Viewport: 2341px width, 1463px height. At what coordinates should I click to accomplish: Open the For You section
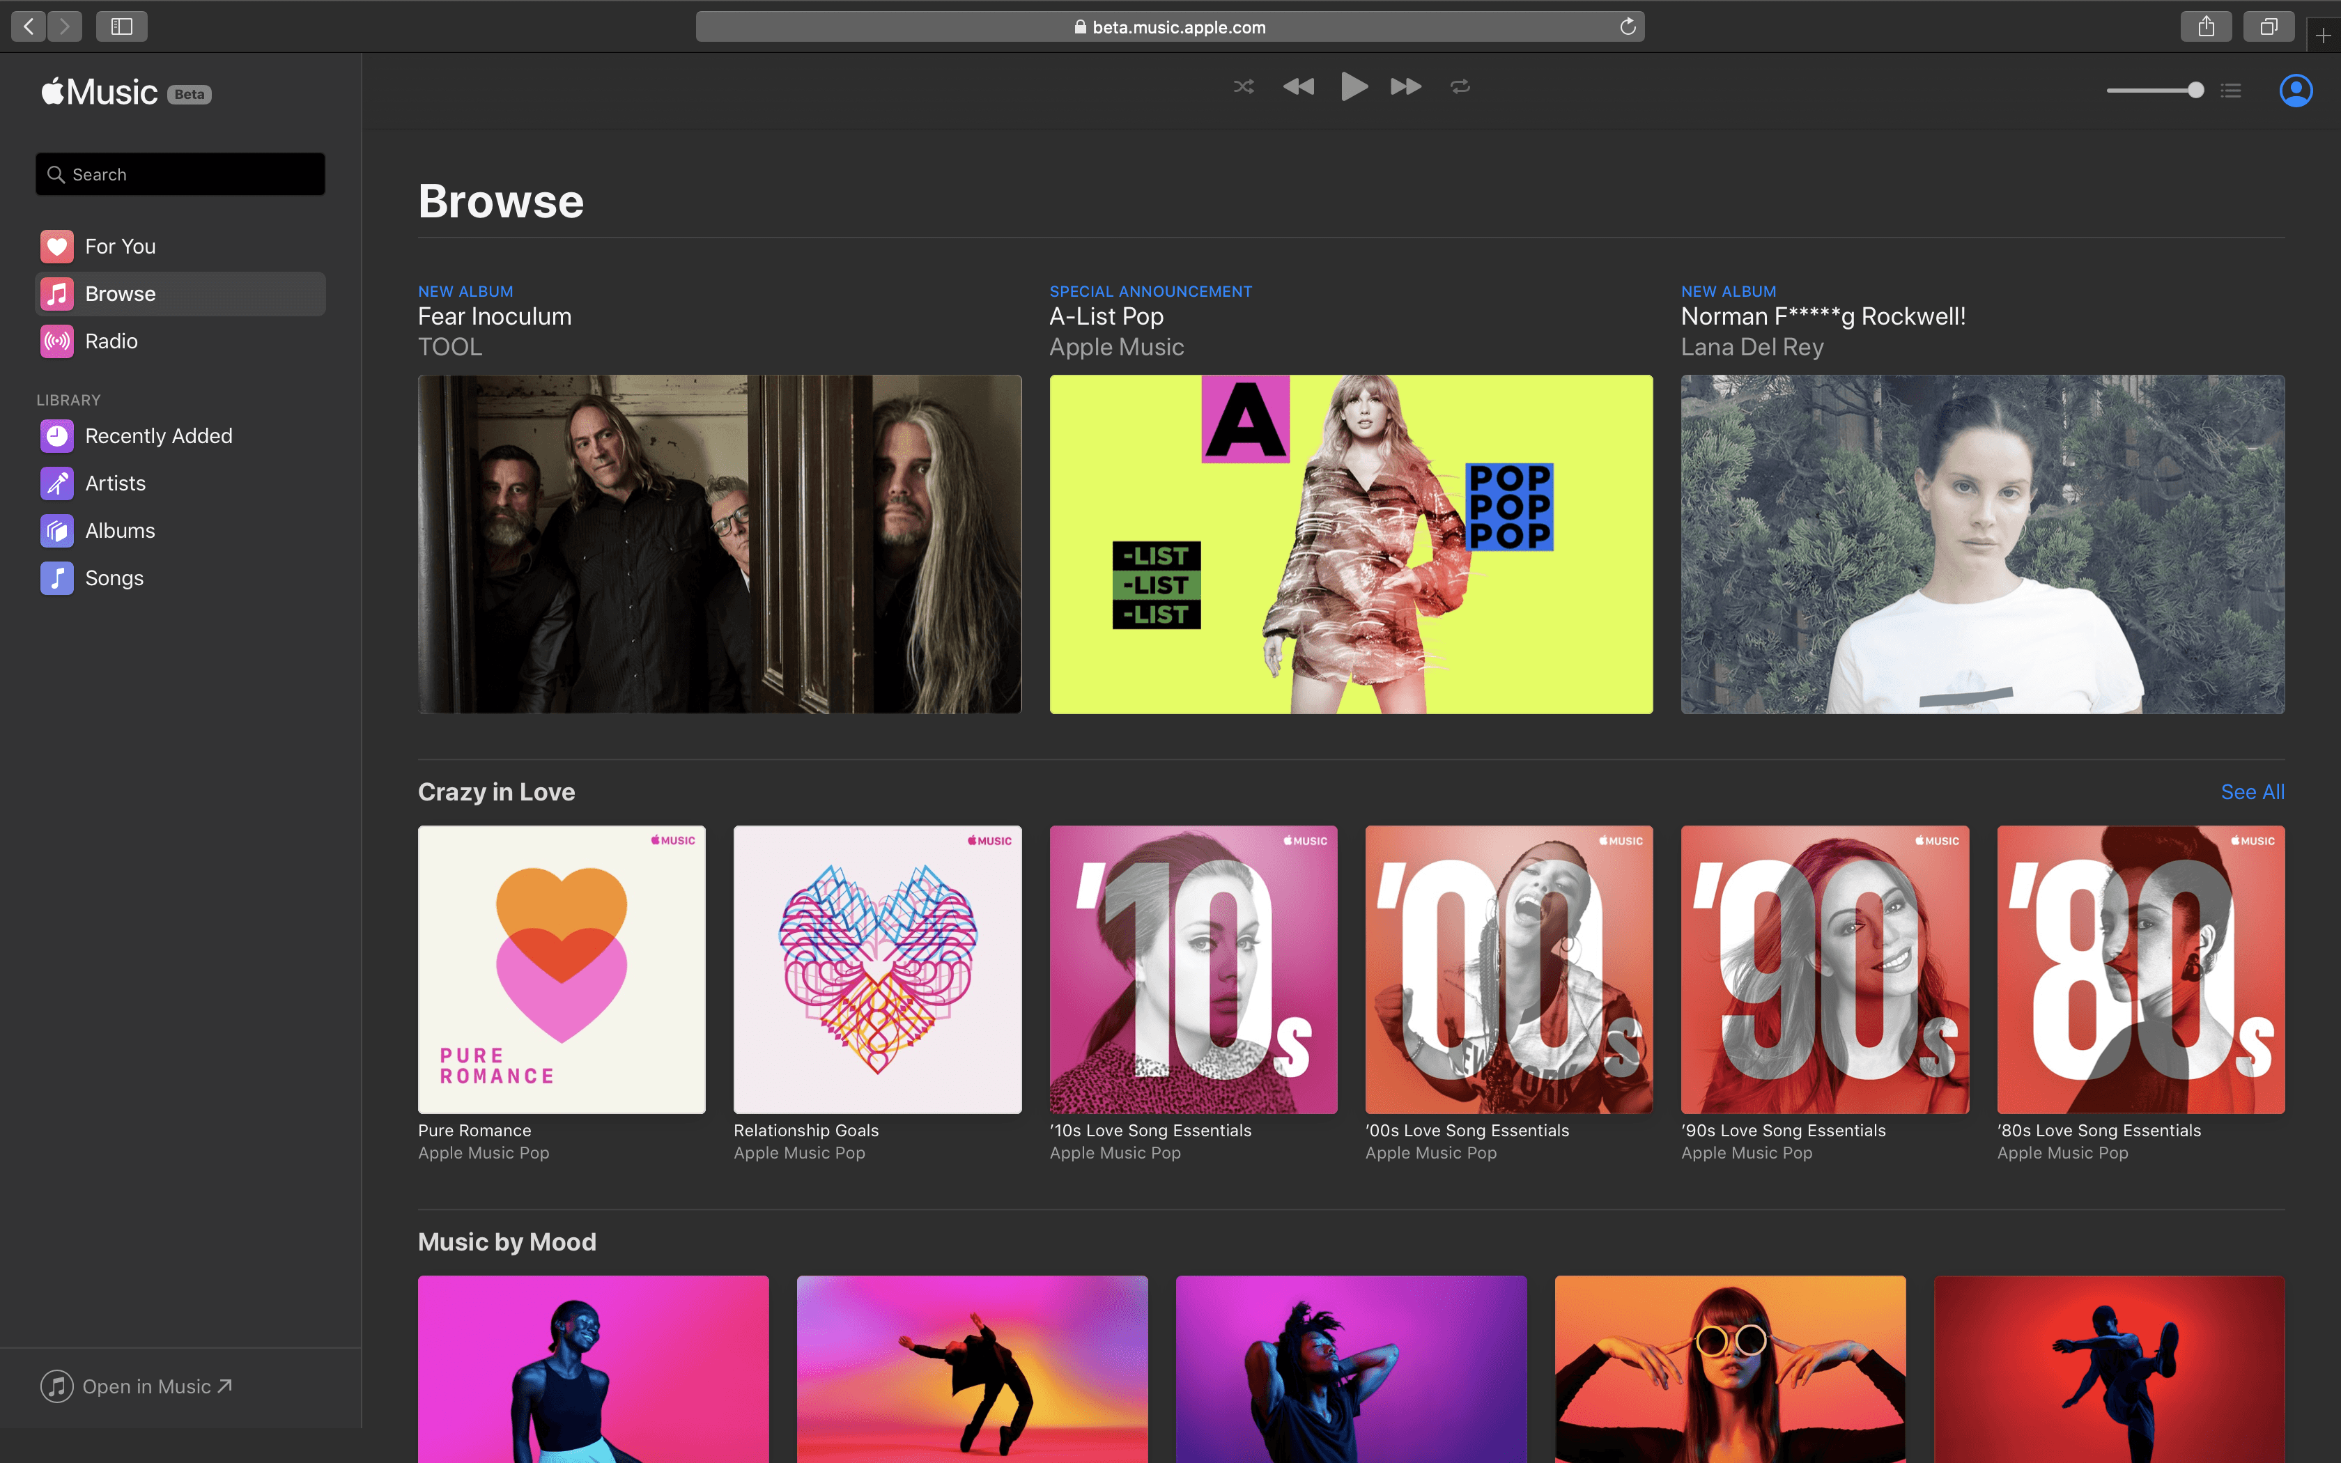tap(180, 247)
